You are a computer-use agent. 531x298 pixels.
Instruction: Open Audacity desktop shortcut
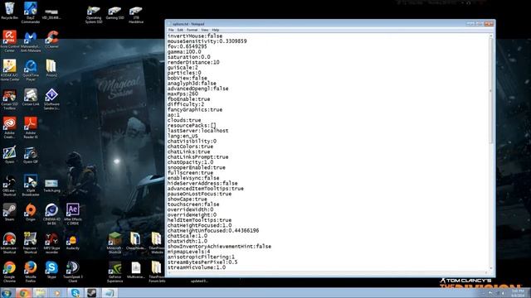pyautogui.click(x=73, y=241)
